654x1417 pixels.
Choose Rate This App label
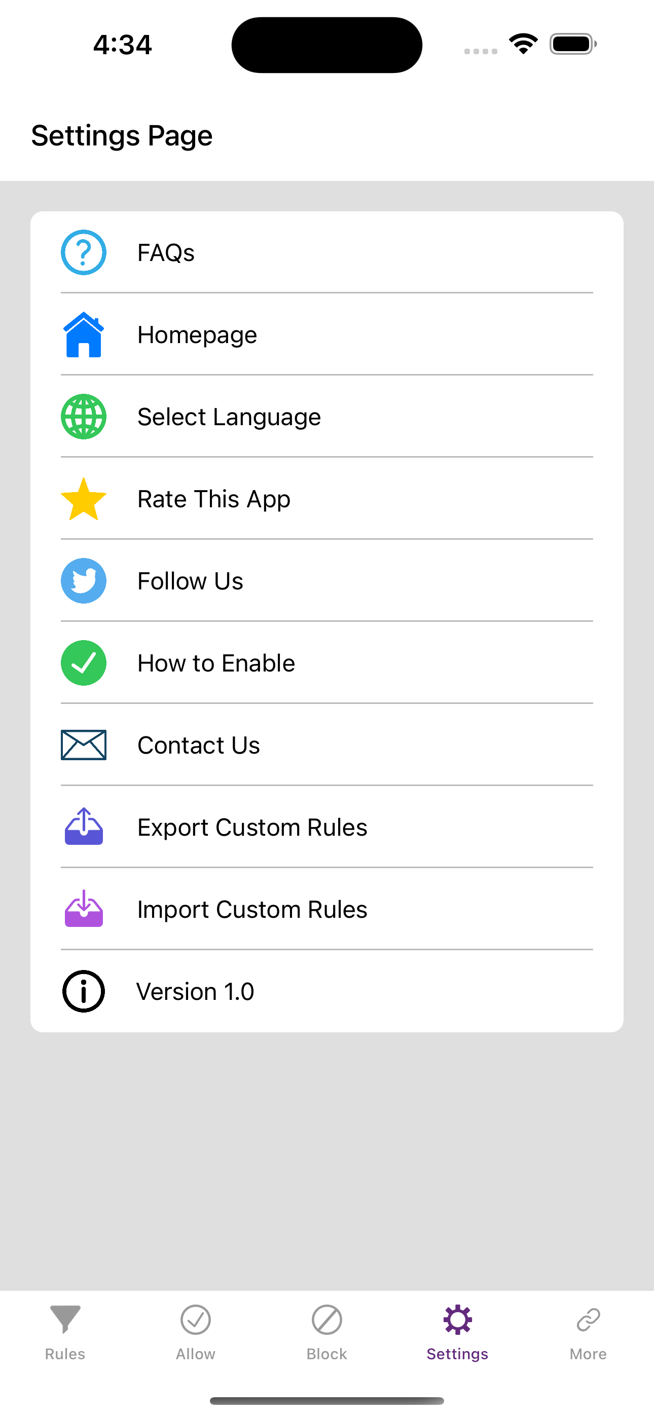213,499
